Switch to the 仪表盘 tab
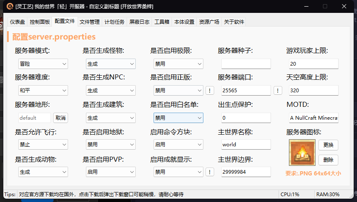 pos(17,22)
